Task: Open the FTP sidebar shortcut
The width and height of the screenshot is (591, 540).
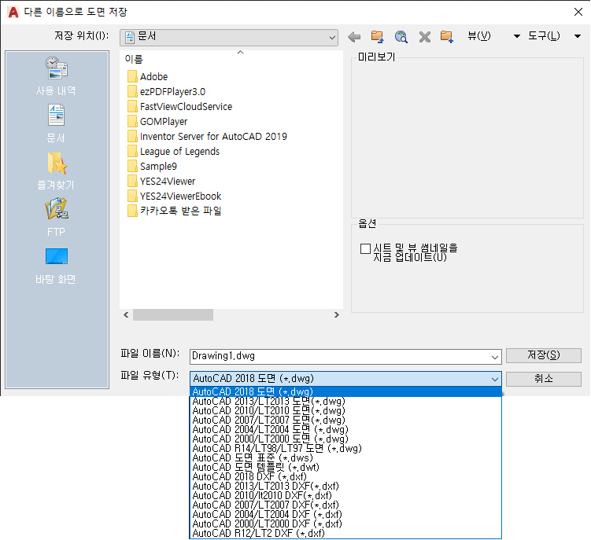Action: [x=57, y=218]
